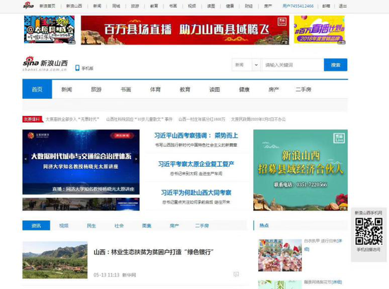The image size is (389, 289).
Task: Open 详细 link for 隰县网络梨花节
Action: pyautogui.click(x=337, y=282)
